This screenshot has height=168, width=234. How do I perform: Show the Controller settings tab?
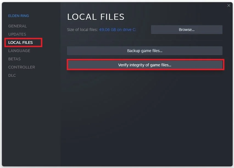point(22,67)
